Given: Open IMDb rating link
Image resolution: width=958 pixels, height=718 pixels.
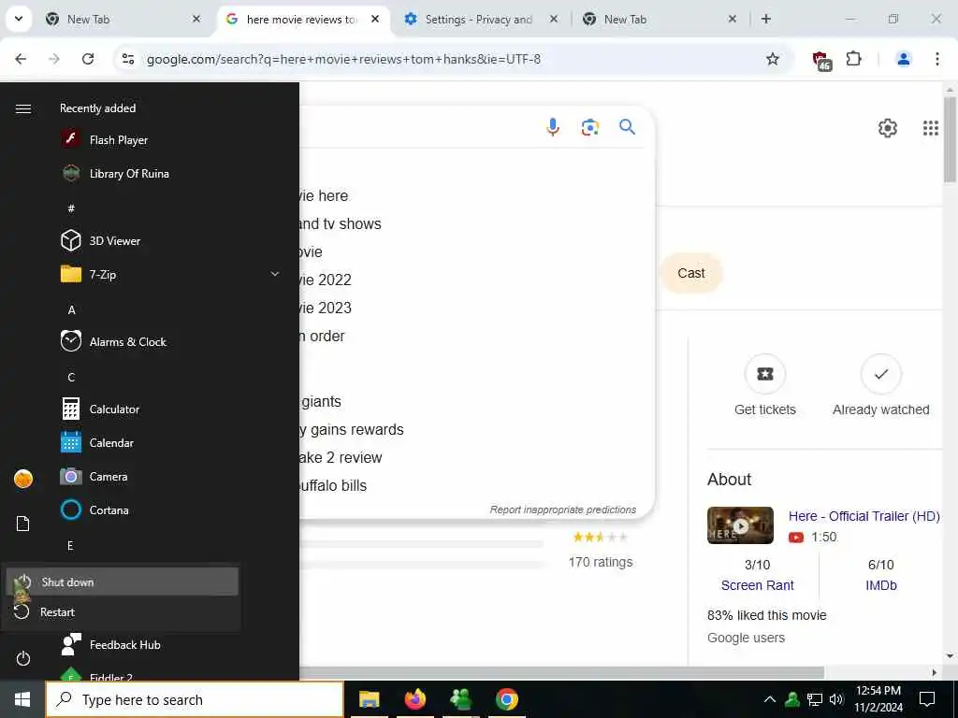Looking at the screenshot, I should [x=881, y=585].
